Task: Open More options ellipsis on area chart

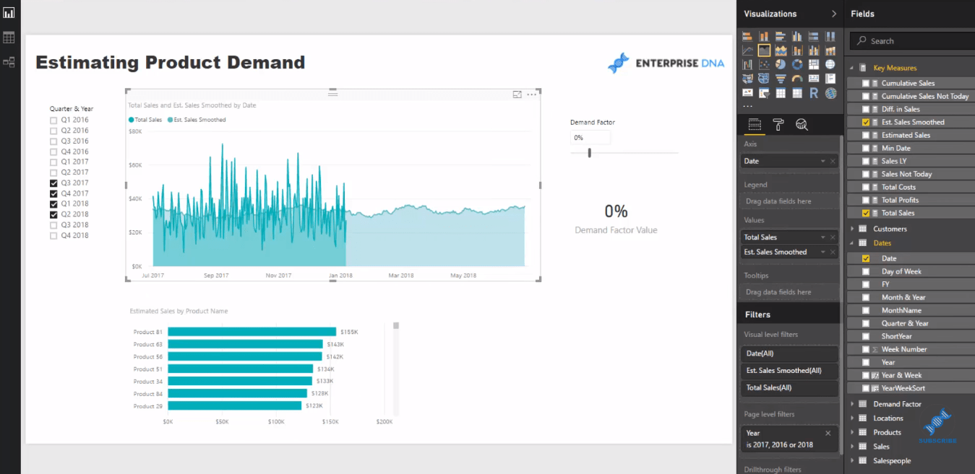Action: tap(532, 95)
